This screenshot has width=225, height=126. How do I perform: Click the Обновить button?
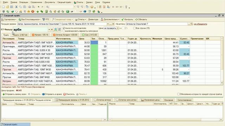pos(141,20)
